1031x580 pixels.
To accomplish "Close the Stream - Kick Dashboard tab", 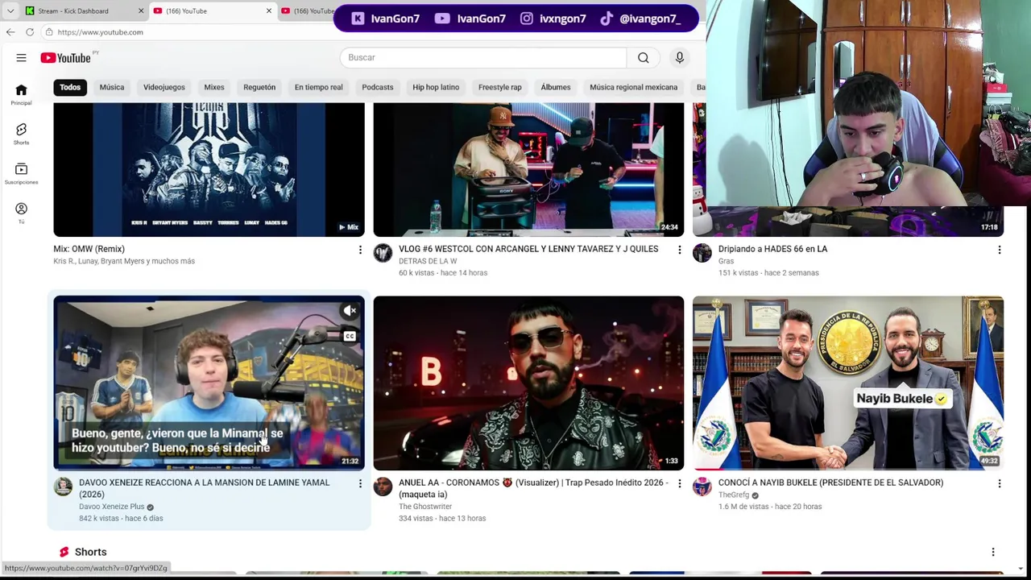I will pyautogui.click(x=141, y=10).
